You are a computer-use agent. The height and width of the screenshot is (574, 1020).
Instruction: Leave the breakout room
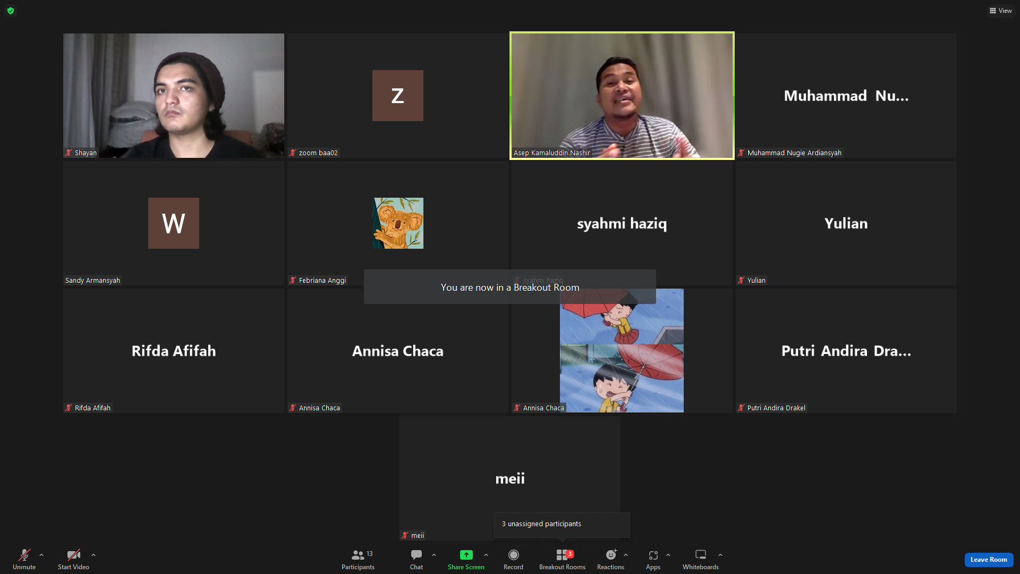click(989, 560)
